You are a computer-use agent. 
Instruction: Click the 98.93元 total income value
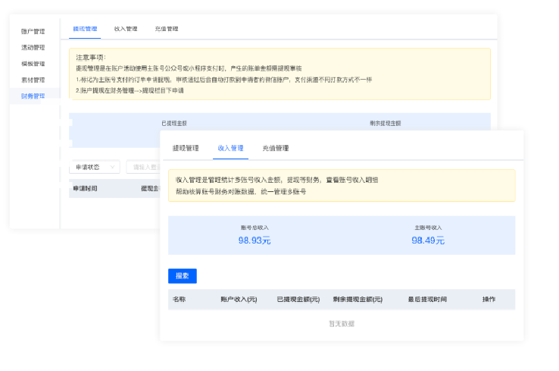pos(255,241)
